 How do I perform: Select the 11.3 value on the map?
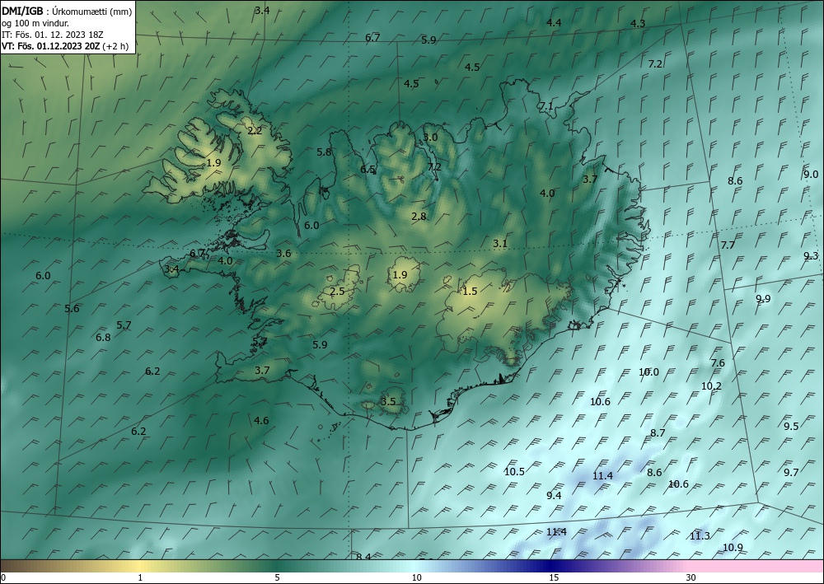pos(700,535)
